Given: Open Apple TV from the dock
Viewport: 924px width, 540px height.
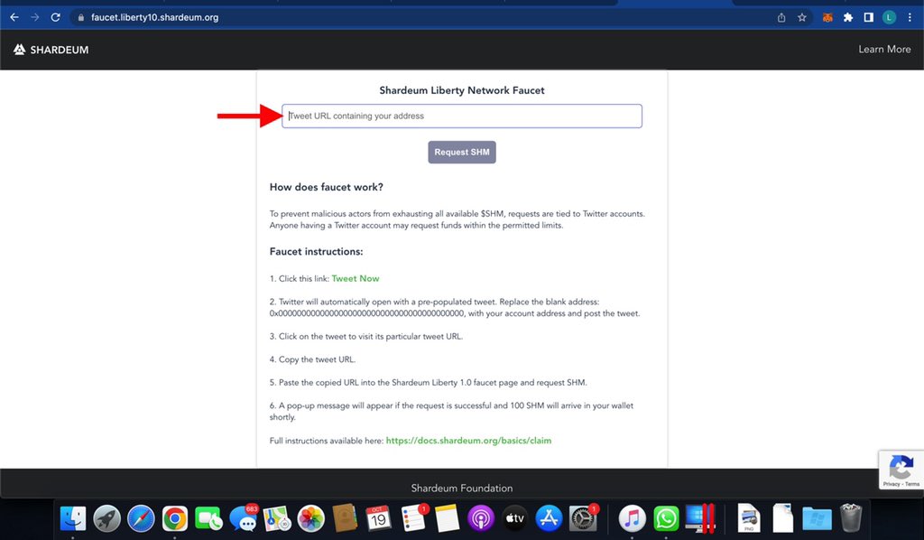Looking at the screenshot, I should point(514,518).
